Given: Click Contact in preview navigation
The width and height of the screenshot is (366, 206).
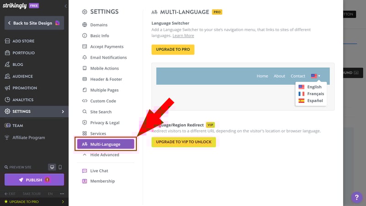Looking at the screenshot, I should click(298, 76).
